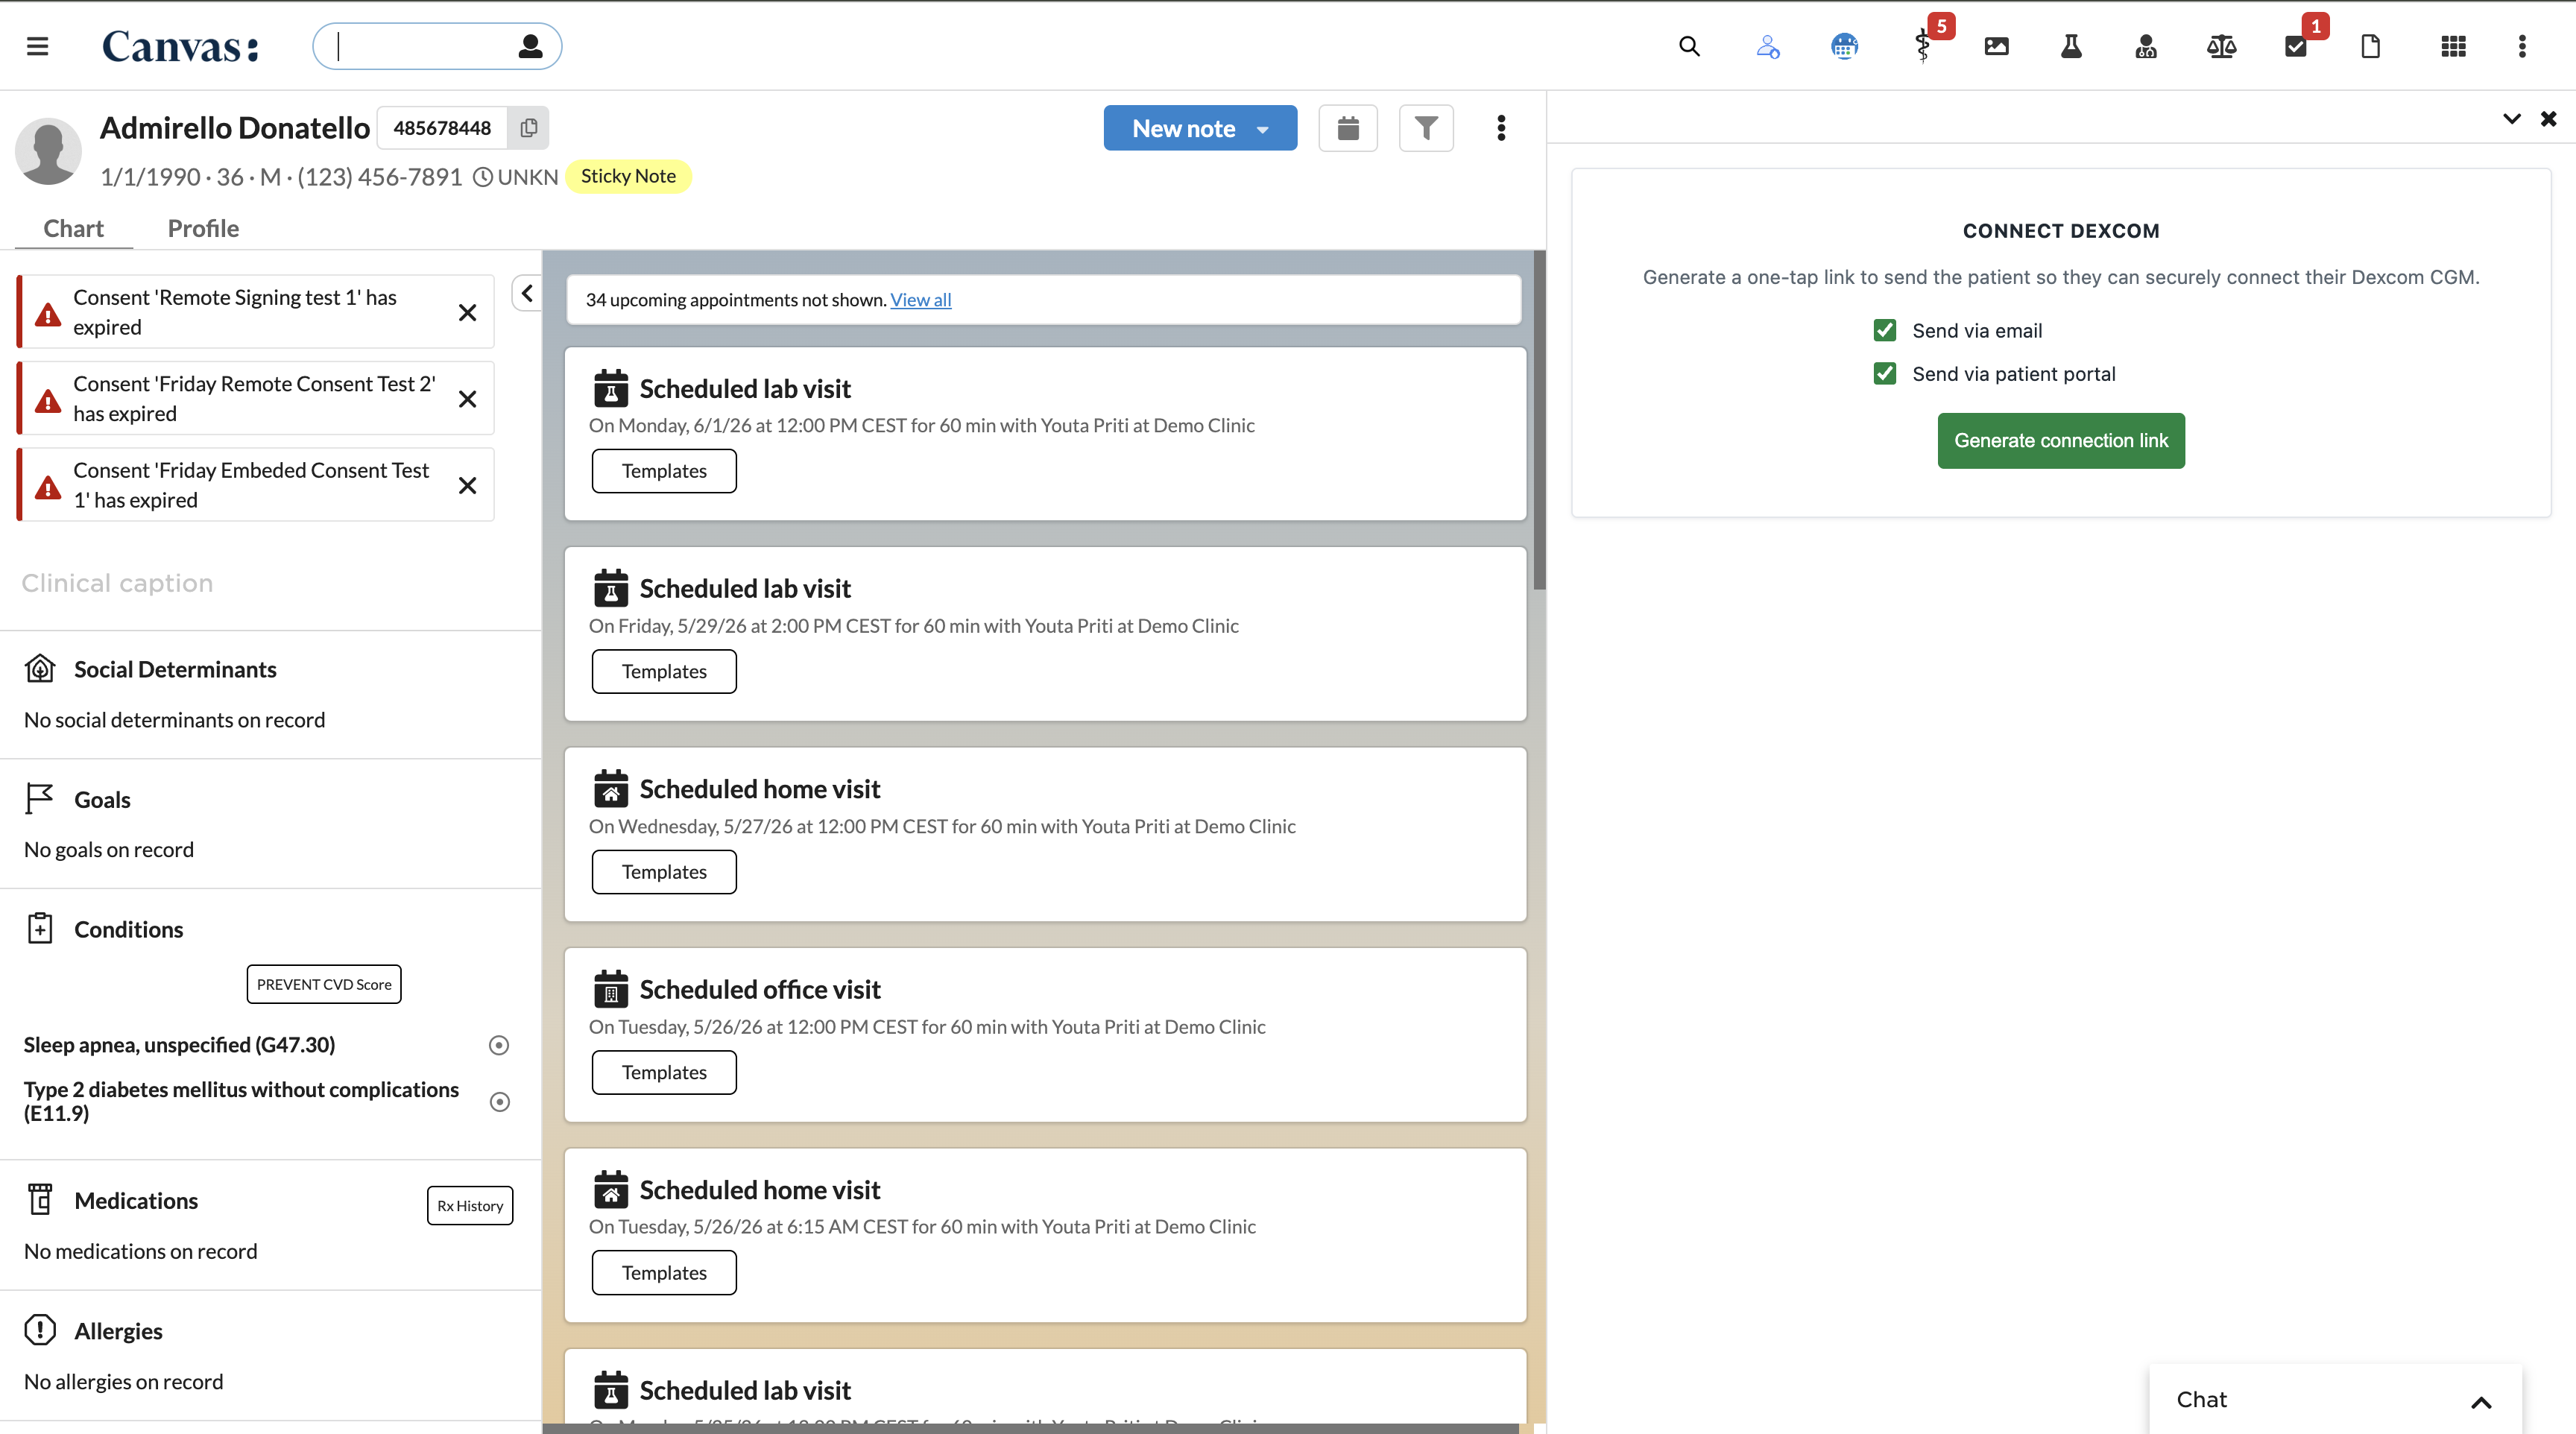Viewport: 2576px width, 1434px height.
Task: Minimize the right panel with chevron
Action: 2512,119
